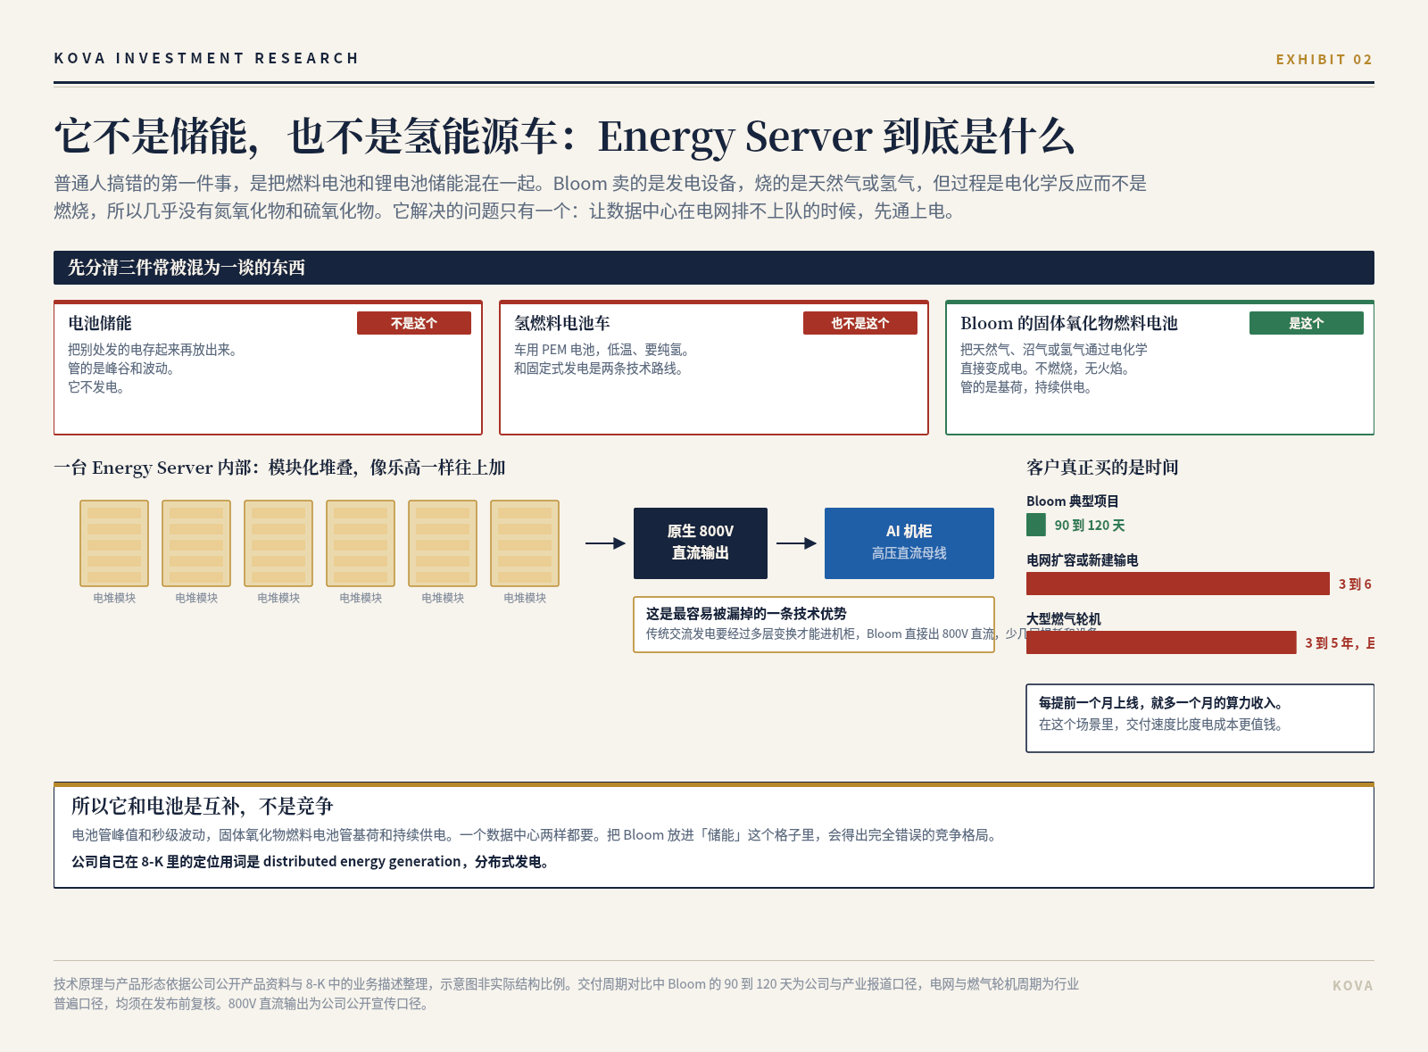
Task: Click the "电池储能" card title
Action: click(x=100, y=323)
